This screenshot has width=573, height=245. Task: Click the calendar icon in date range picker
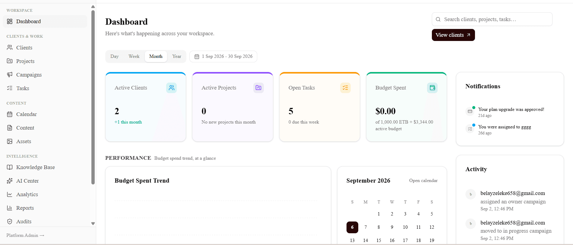[x=197, y=57]
